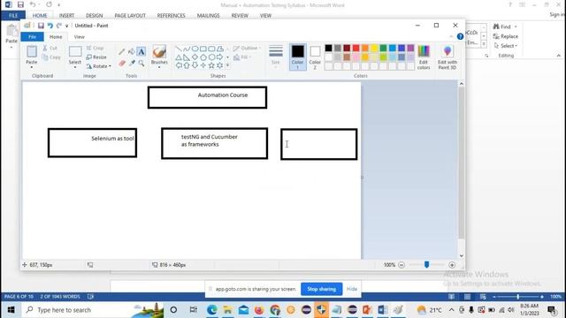
Task: Pick the Five-point star shape
Action: click(211, 65)
